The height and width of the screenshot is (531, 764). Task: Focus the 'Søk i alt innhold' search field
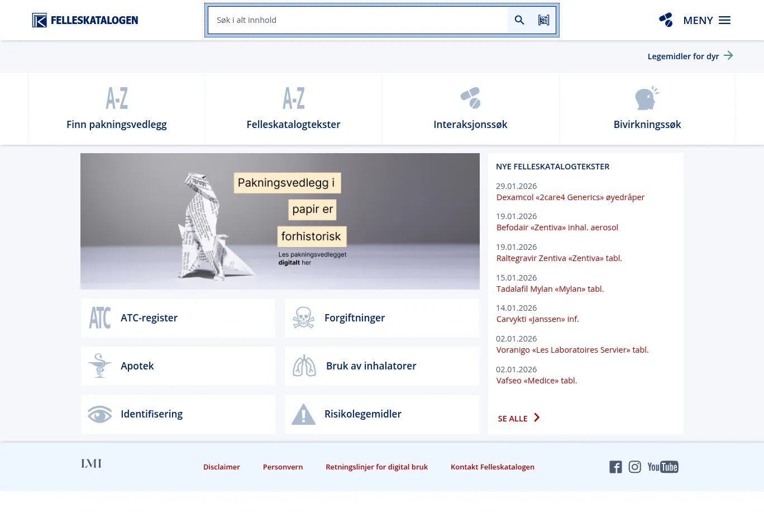357,20
